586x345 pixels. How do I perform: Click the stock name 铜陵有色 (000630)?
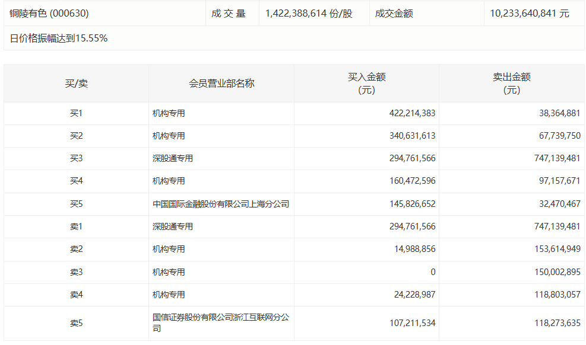click(x=49, y=13)
